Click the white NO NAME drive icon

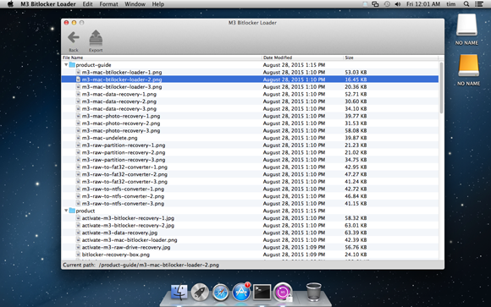point(466,25)
